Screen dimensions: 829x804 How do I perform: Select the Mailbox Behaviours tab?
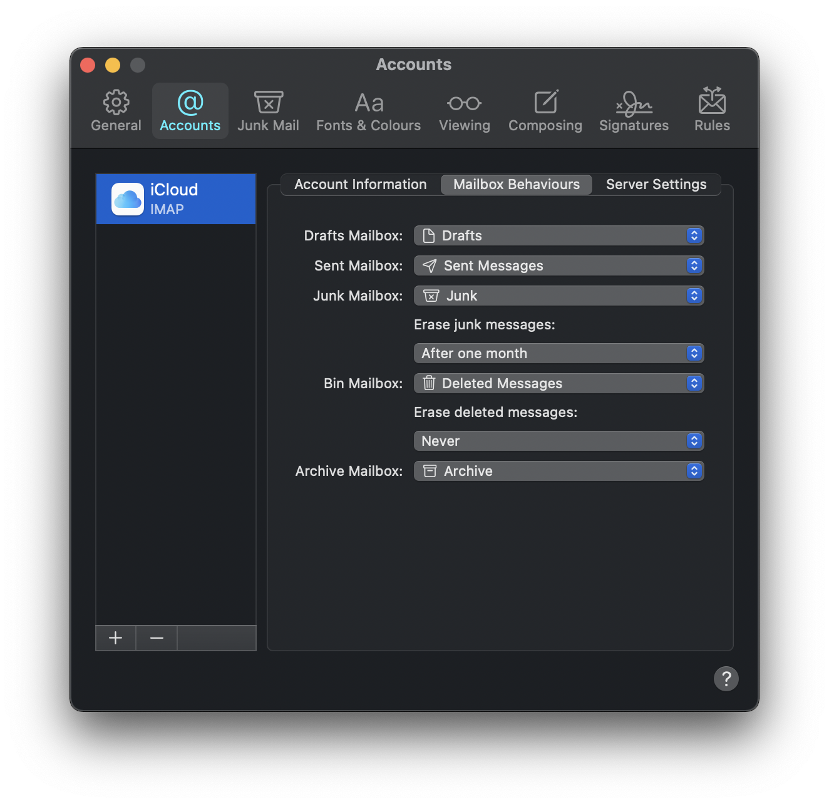[x=516, y=184]
